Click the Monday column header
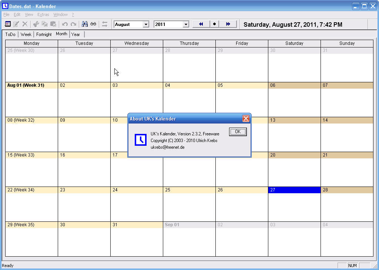This screenshot has height=270, width=379. coord(31,43)
